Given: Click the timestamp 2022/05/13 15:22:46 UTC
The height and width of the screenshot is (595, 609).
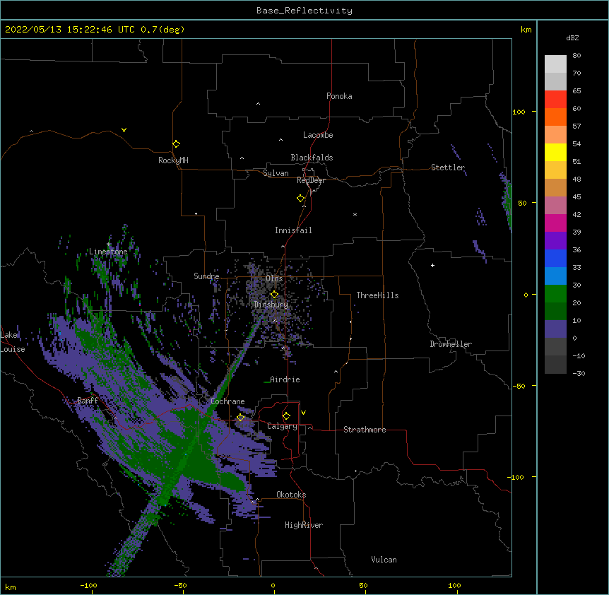Looking at the screenshot, I should point(70,30).
